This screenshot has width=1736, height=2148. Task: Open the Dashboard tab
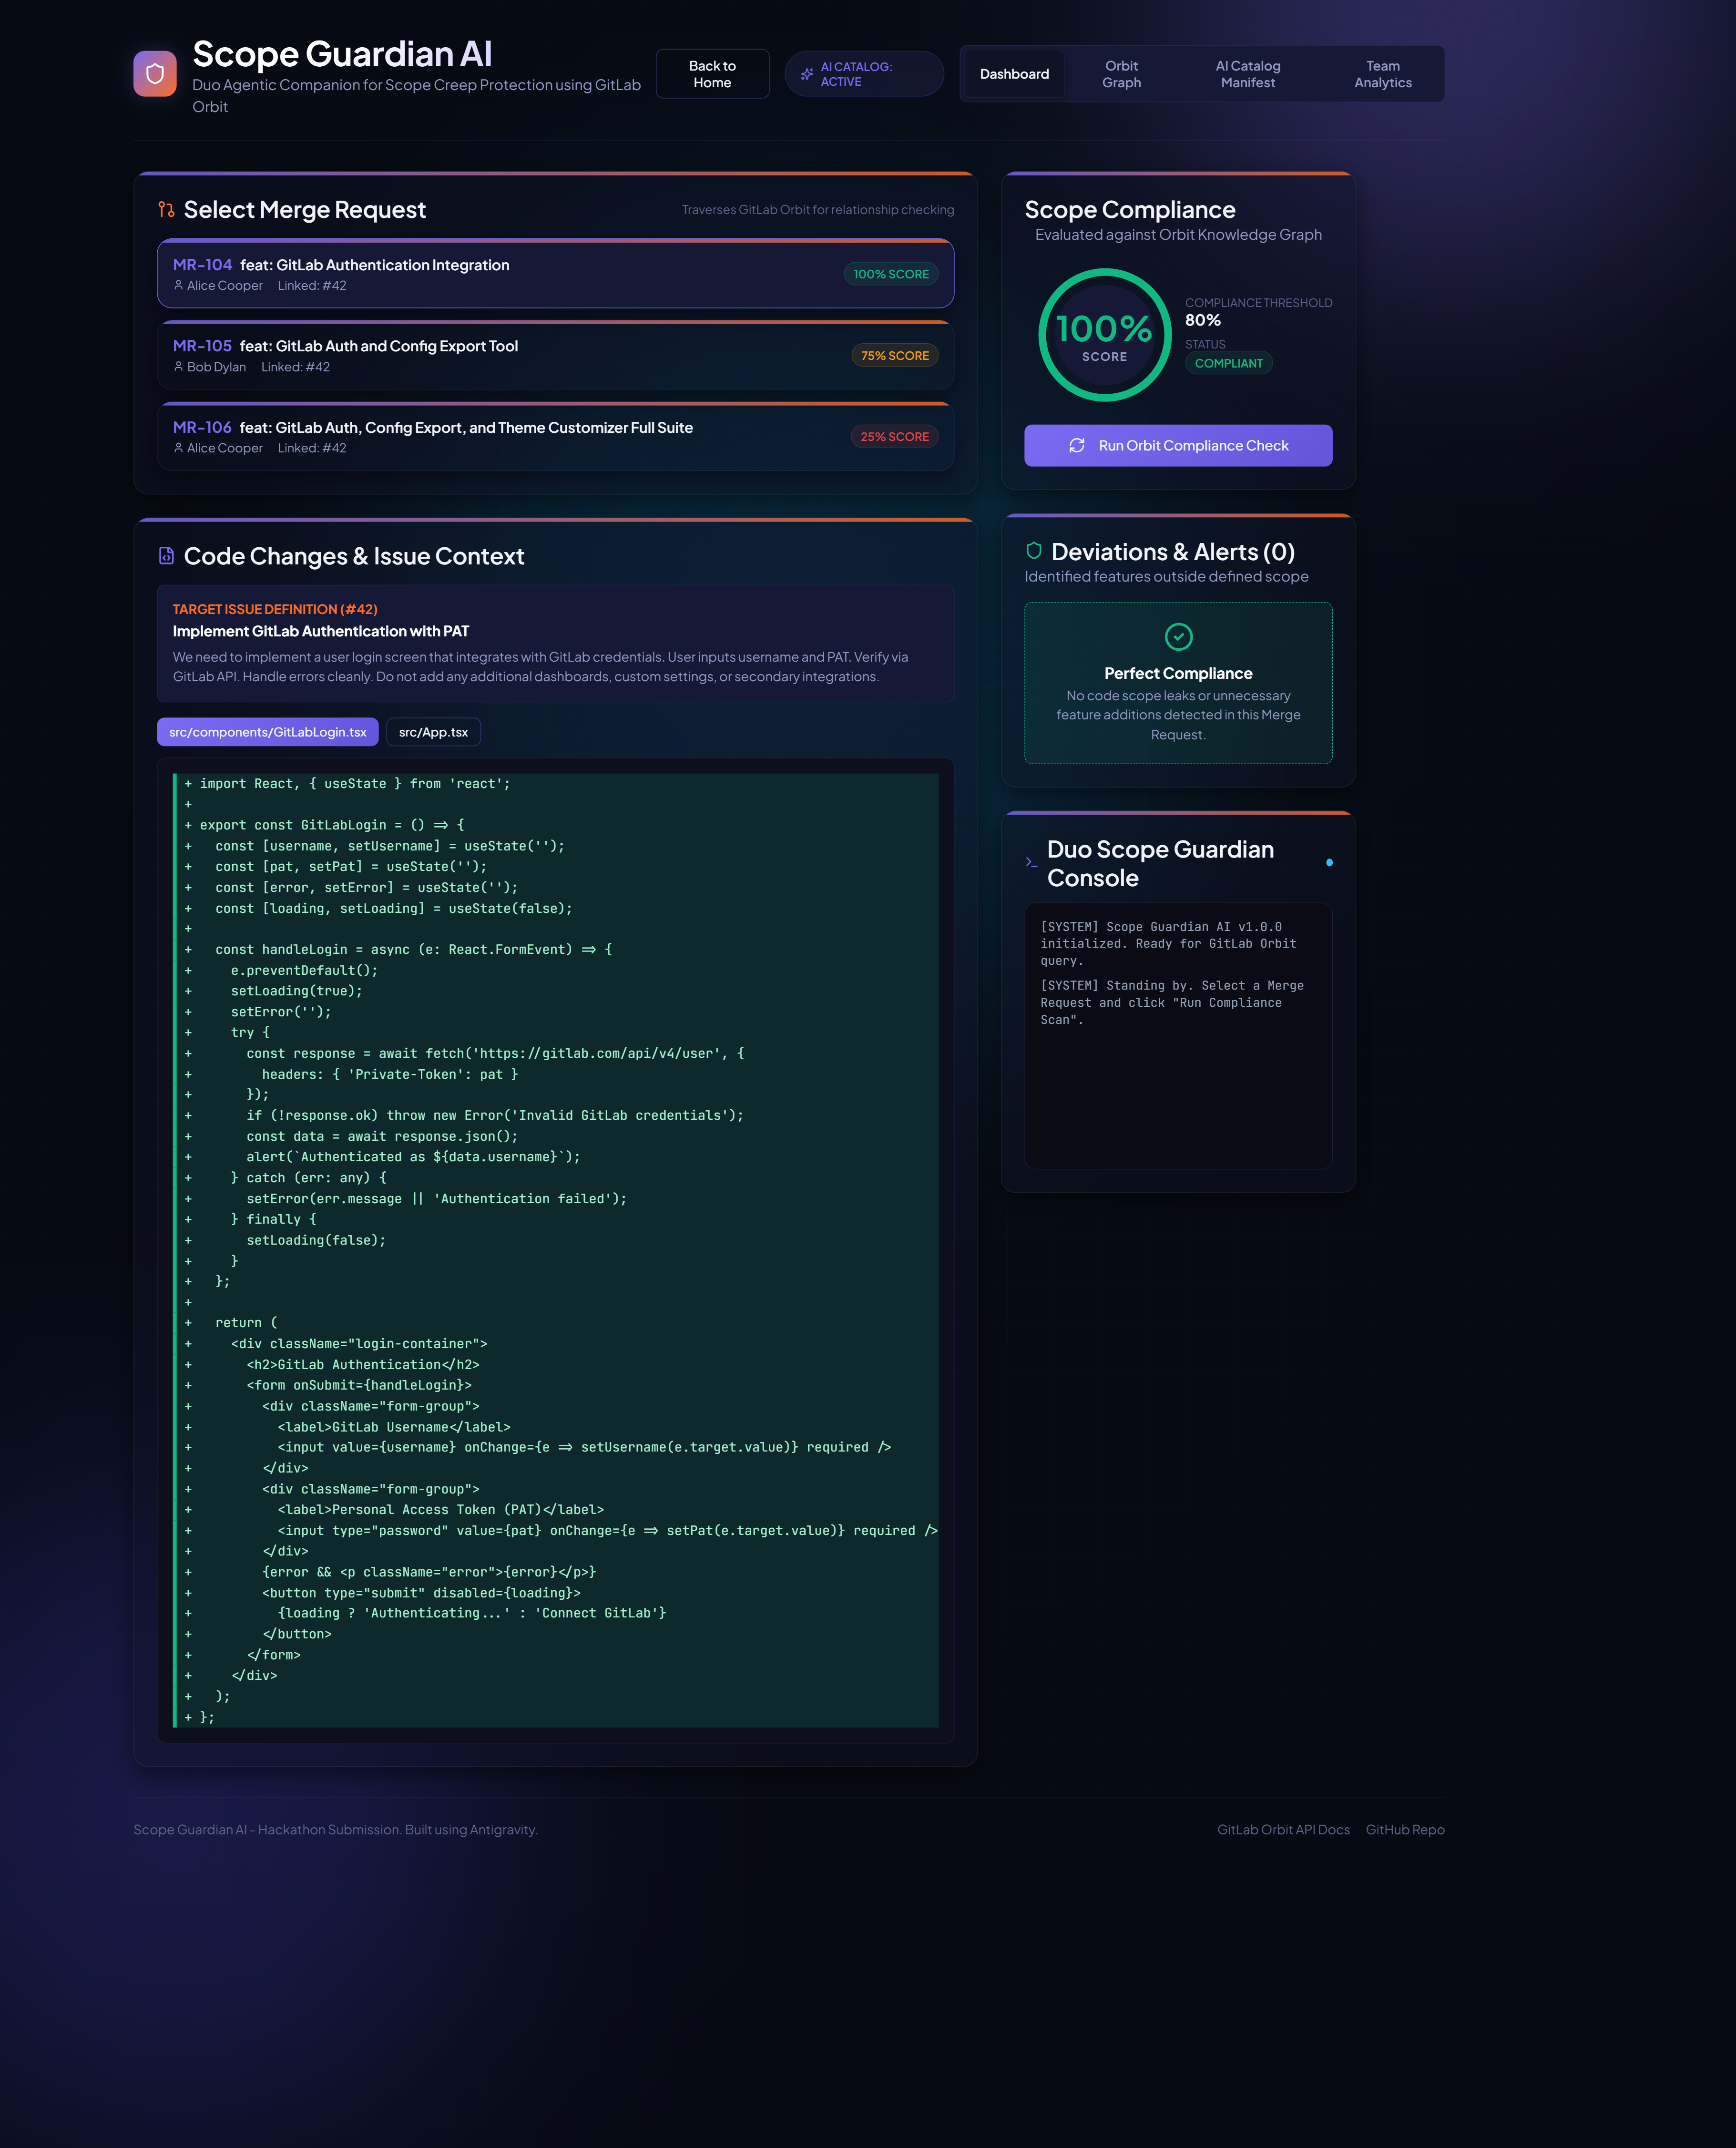pos(1014,74)
